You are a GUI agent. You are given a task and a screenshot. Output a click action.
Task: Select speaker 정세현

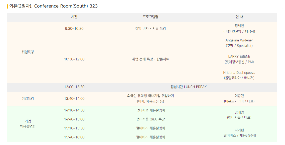239,26
